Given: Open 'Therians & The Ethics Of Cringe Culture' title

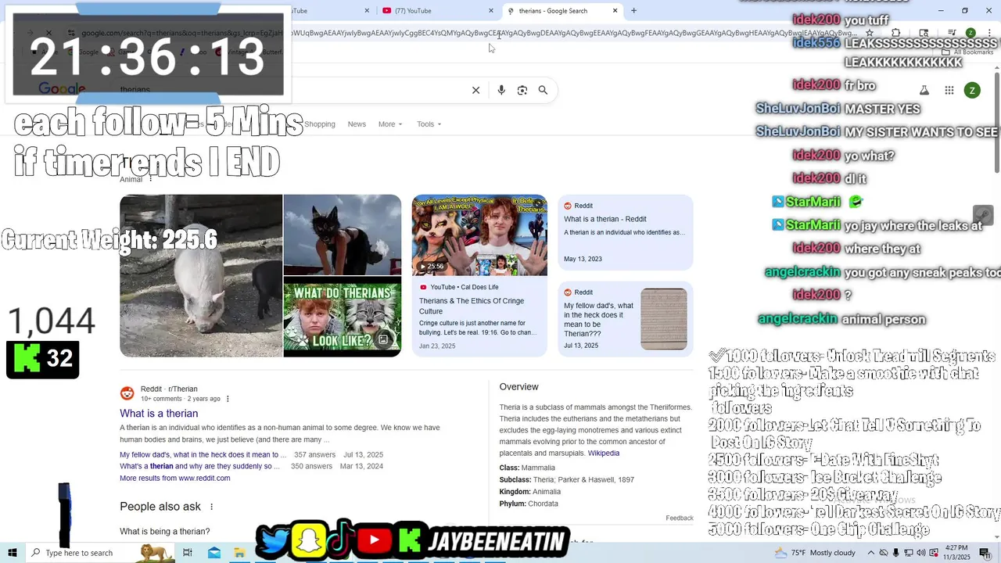Looking at the screenshot, I should tap(472, 306).
